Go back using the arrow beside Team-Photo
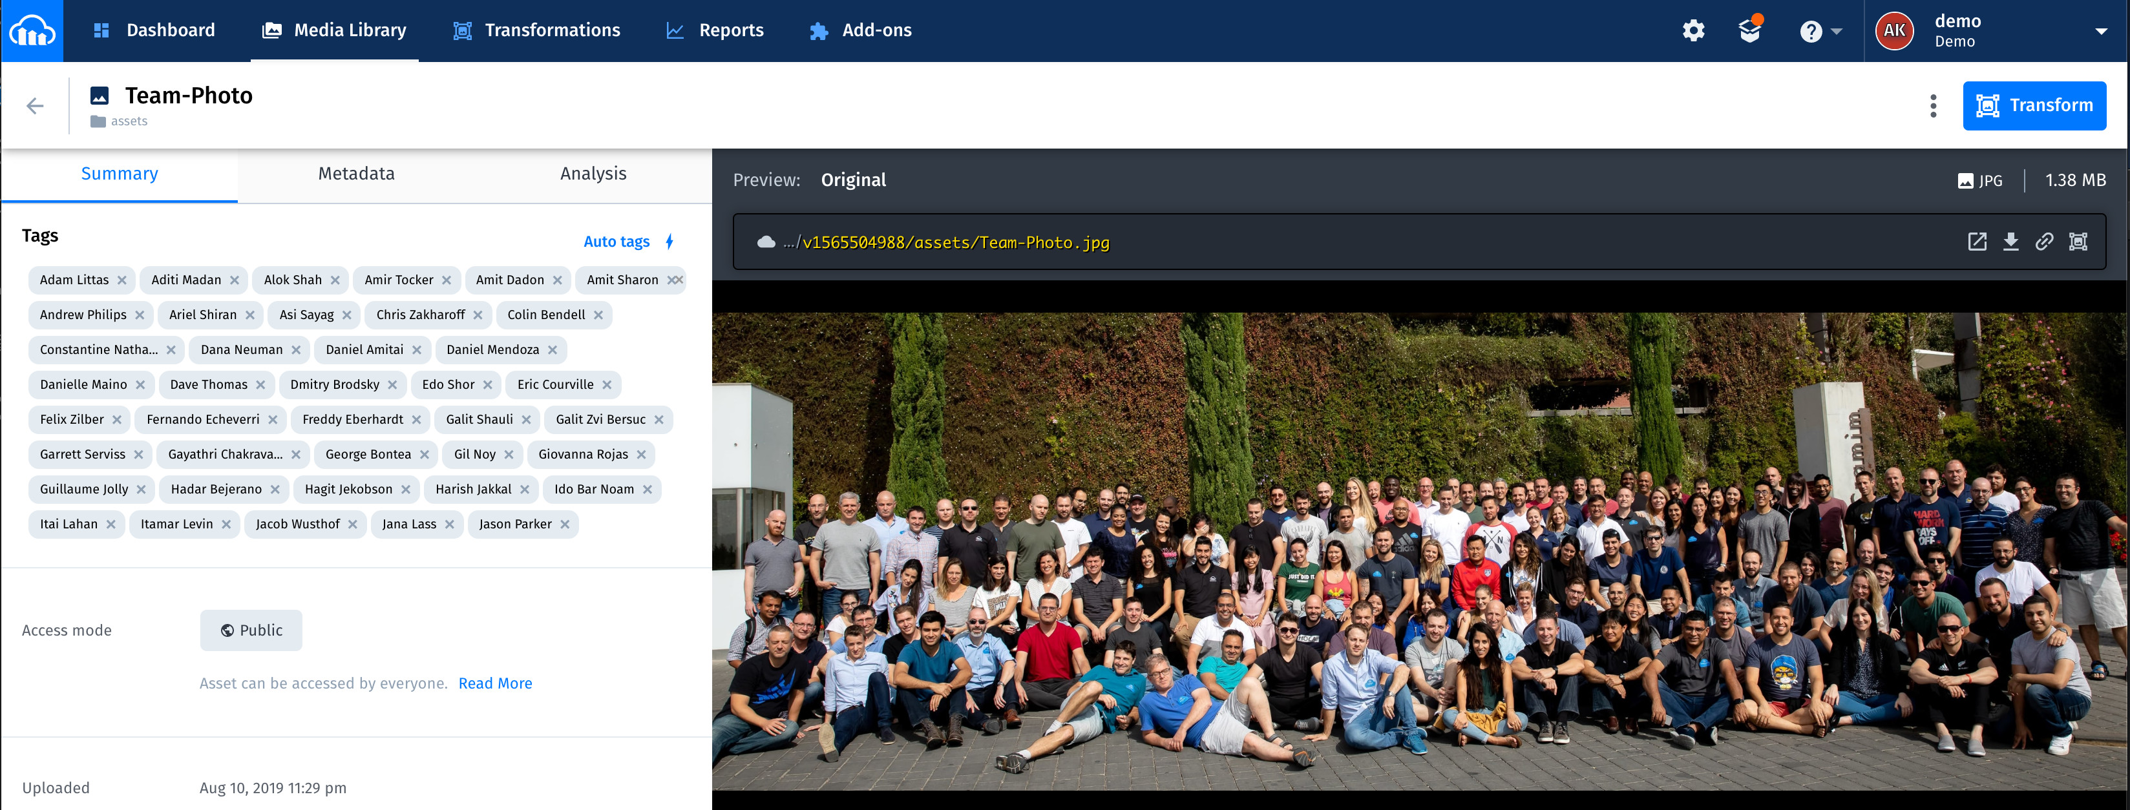This screenshot has height=810, width=2130. pyautogui.click(x=34, y=106)
